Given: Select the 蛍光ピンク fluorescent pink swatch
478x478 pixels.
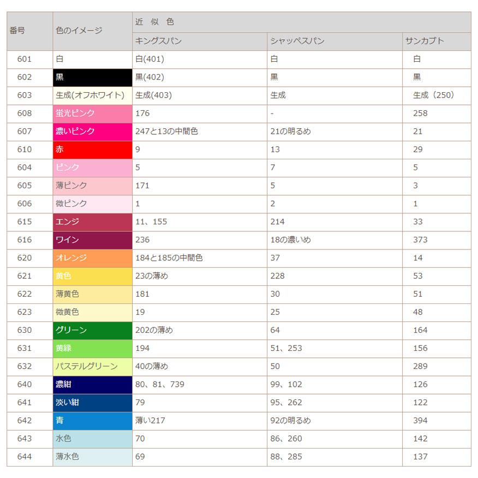Looking at the screenshot, I should 92,113.
